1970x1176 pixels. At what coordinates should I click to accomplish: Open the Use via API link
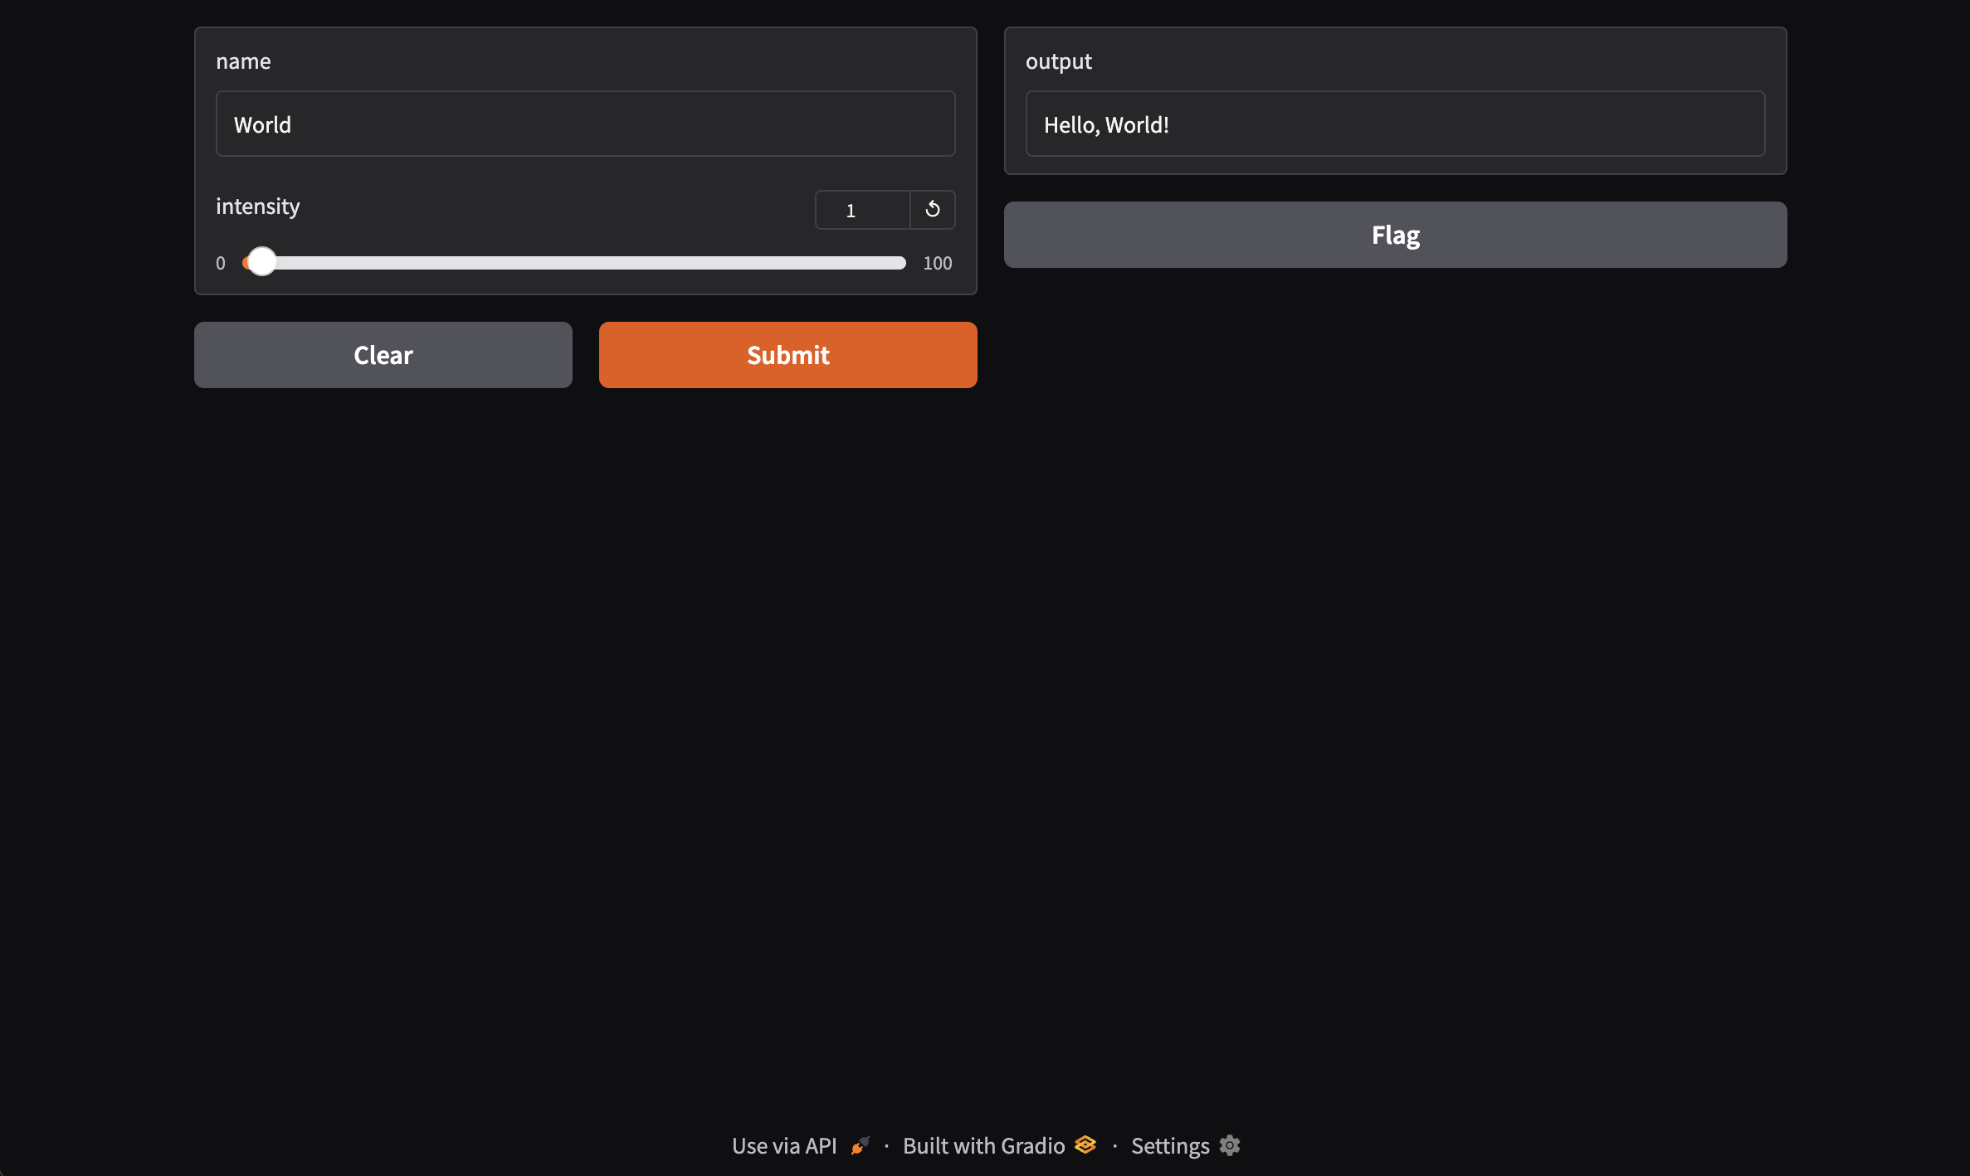tap(801, 1146)
